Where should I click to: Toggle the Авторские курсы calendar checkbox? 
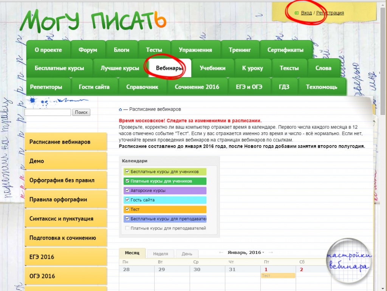click(x=127, y=190)
